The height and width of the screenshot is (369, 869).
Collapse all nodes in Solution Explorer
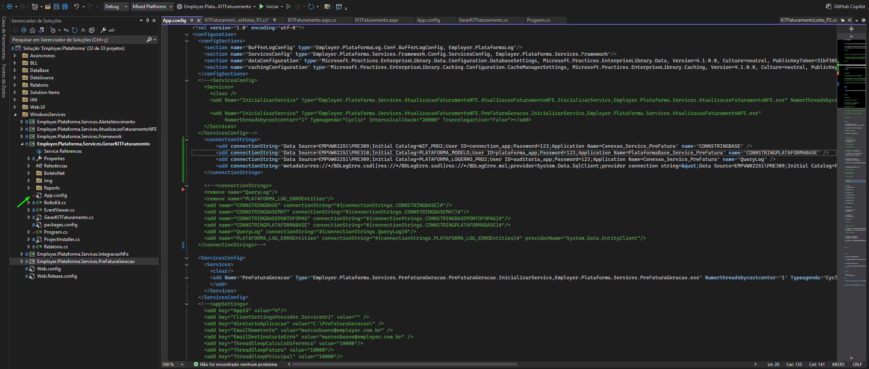[x=83, y=30]
